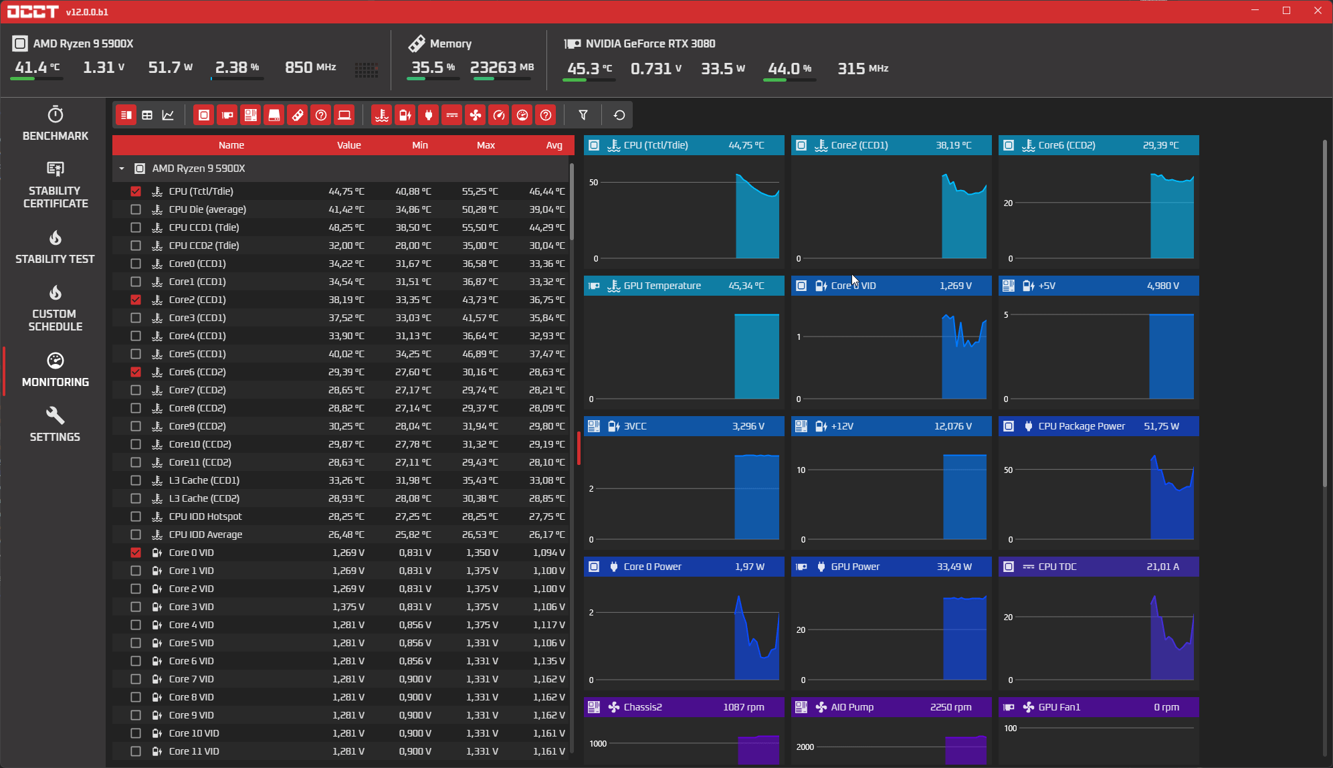
Task: Open Custom Schedule
Action: click(x=54, y=307)
